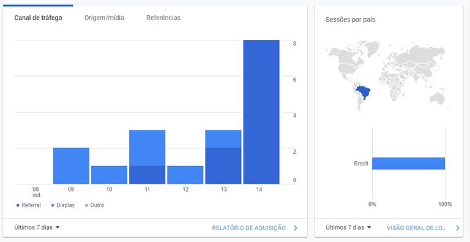Open the Relatório de Aquisição link

[249, 228]
